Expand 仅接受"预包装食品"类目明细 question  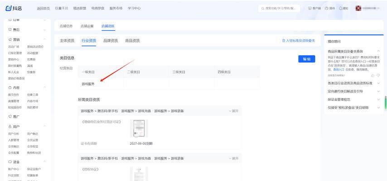tap(378, 108)
